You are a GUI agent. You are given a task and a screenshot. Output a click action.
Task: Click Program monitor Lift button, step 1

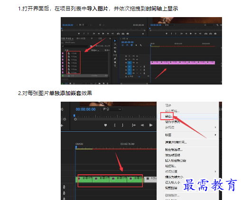pyautogui.click(x=206, y=34)
